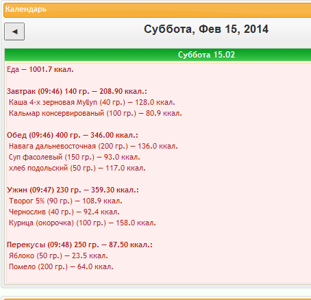The height and width of the screenshot is (300, 311).
Task: Click the date title Суббота, Фев 15, 2014
Action: point(206,29)
